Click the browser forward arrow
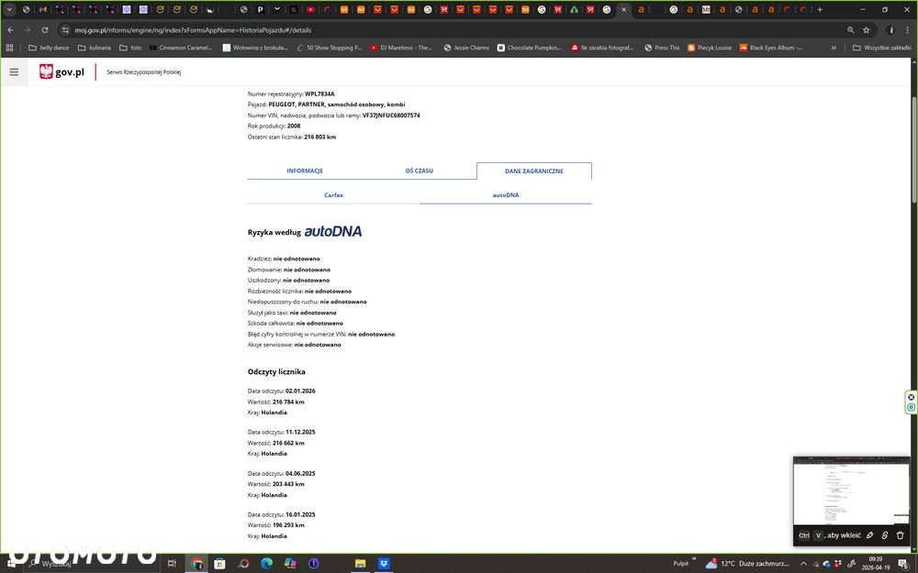The height and width of the screenshot is (573, 918). point(28,30)
